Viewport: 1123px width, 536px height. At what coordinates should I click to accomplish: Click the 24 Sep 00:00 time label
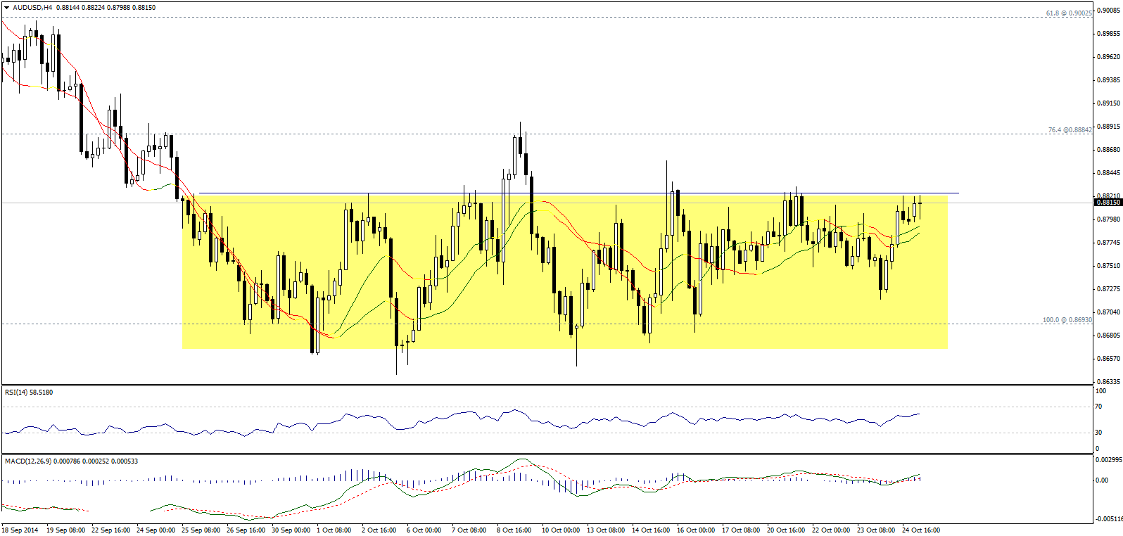point(156,530)
